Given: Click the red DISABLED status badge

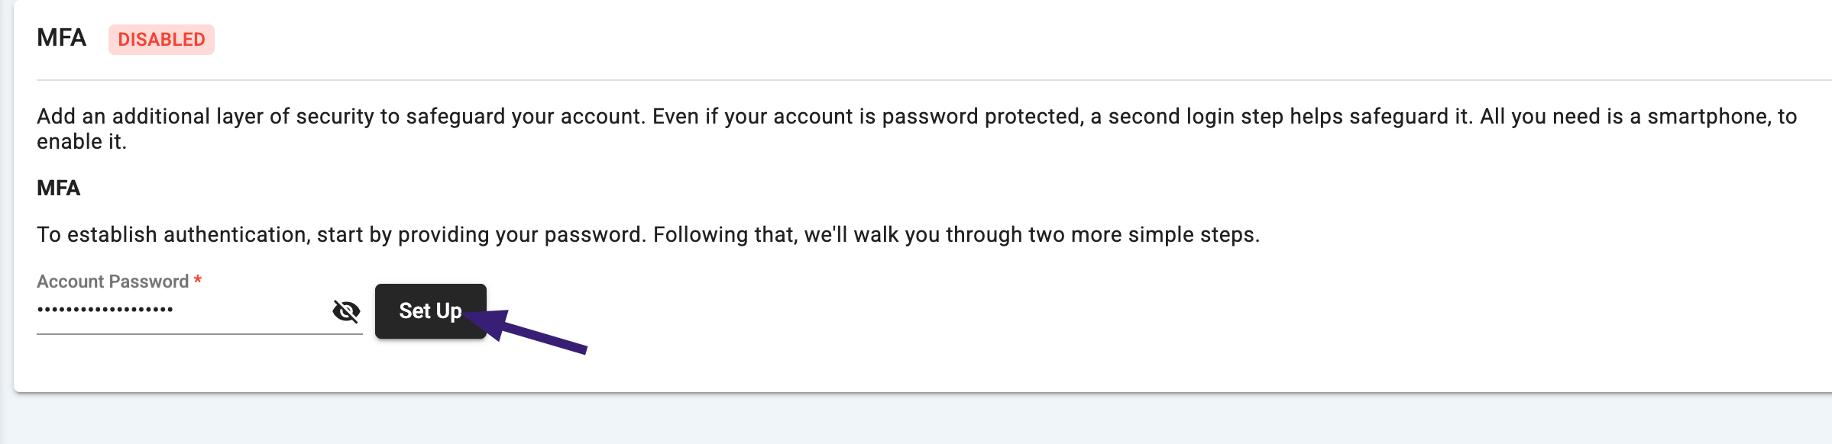Looking at the screenshot, I should tap(161, 40).
